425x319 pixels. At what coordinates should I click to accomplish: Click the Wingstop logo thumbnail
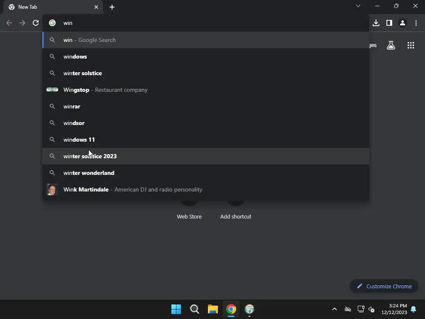coord(52,90)
